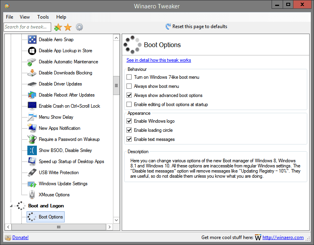Click the Disable Automatic Maintenance icon

[32, 62]
